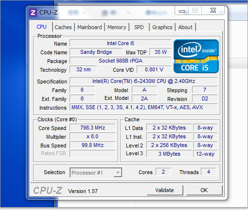Click the Code Name value 'Sandy Bridge'

point(96,52)
